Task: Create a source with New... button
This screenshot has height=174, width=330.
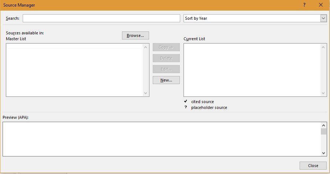Action: pos(166,80)
